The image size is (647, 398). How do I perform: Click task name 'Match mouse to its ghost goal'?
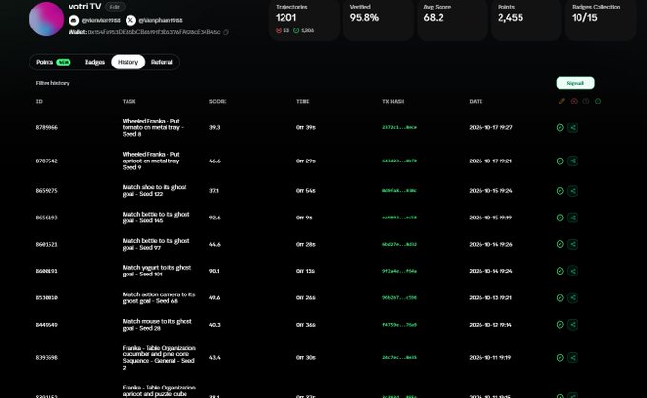[x=157, y=324]
